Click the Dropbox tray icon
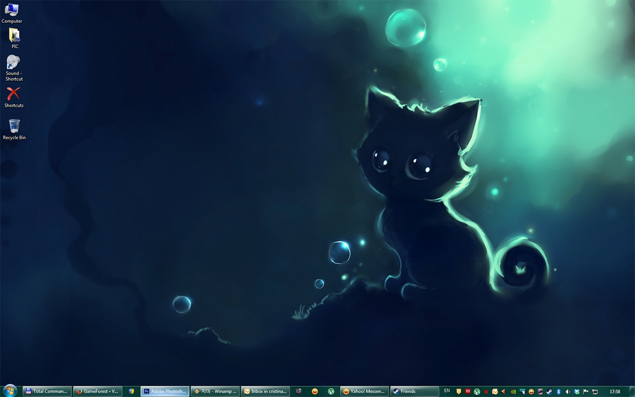The height and width of the screenshot is (397, 635). [x=577, y=391]
